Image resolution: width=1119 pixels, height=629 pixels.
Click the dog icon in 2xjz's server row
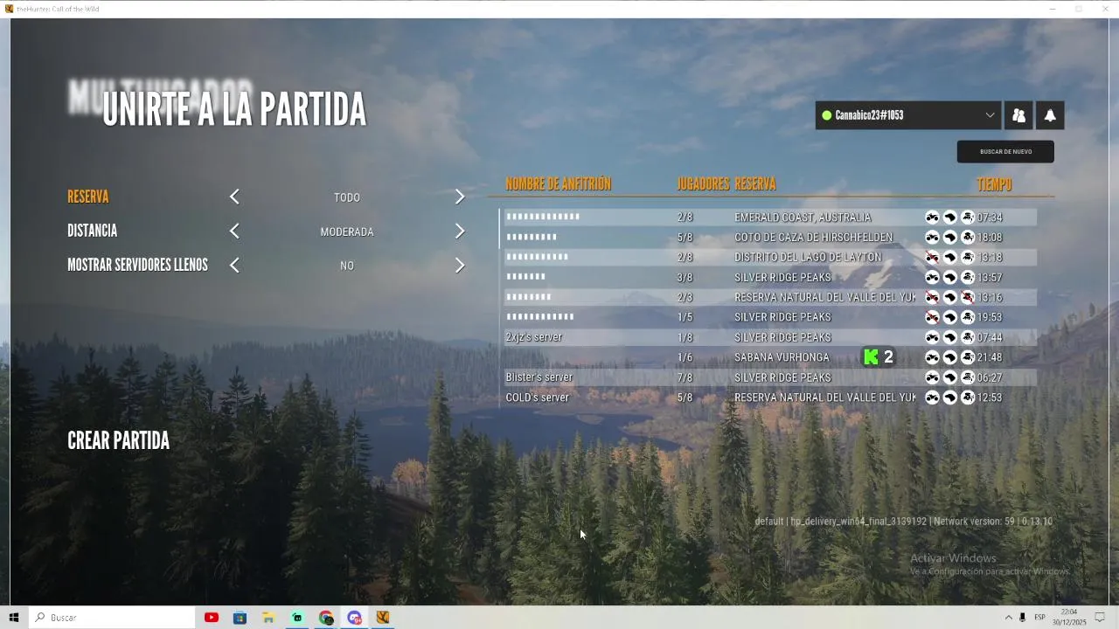click(x=949, y=337)
